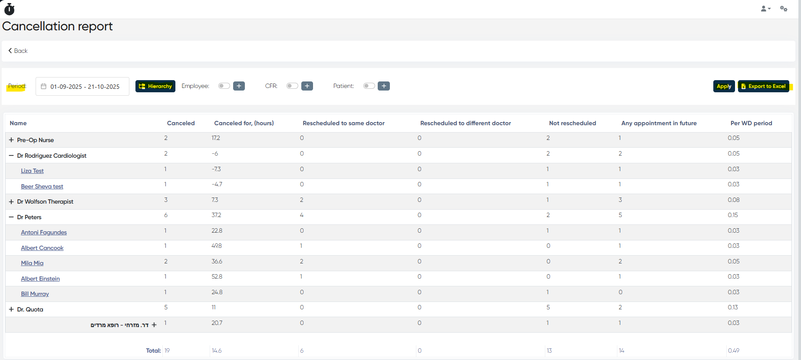Expand the Pre-Op Nurse row
The height and width of the screenshot is (360, 801).
[11, 140]
